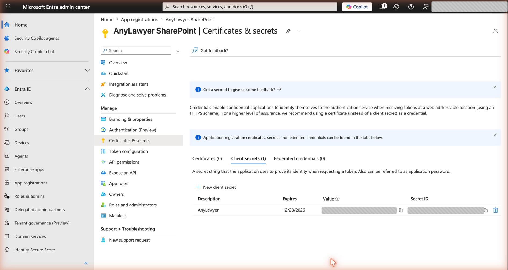Click AnyLawyer SharePoint breadcrumb
The height and width of the screenshot is (270, 508).
coord(190,20)
